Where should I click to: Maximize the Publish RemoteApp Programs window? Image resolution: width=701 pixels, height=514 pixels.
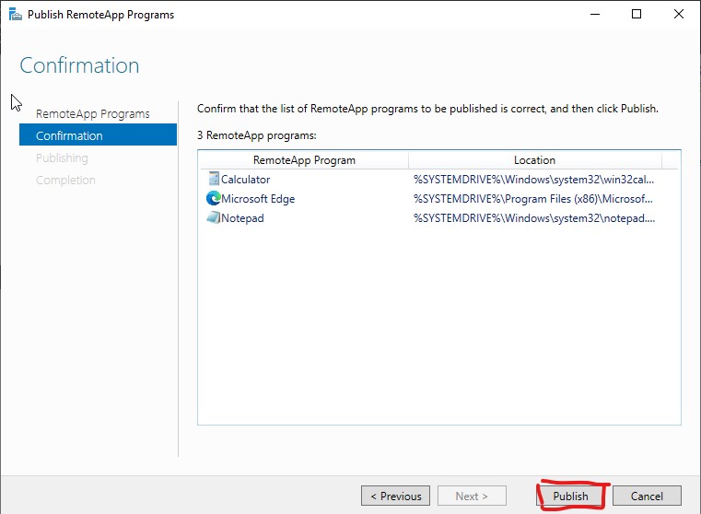(637, 15)
